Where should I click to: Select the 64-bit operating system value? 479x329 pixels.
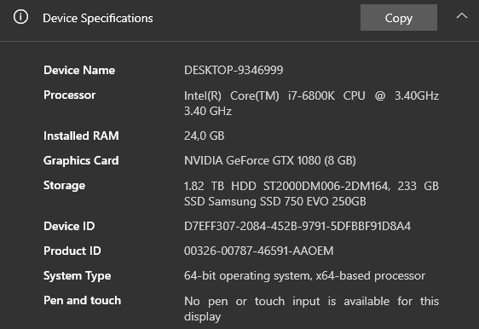pos(304,276)
